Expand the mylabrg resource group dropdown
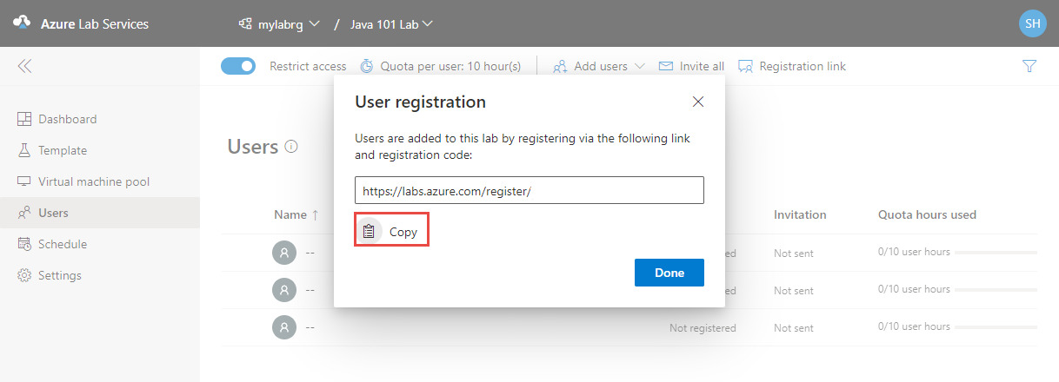Image resolution: width=1059 pixels, height=382 pixels. click(279, 23)
